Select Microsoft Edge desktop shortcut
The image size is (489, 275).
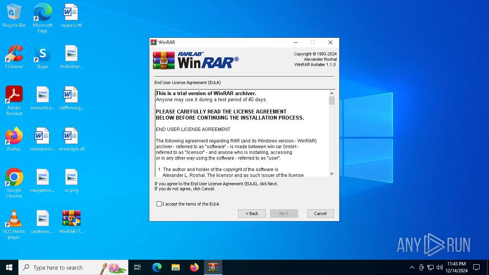42,18
